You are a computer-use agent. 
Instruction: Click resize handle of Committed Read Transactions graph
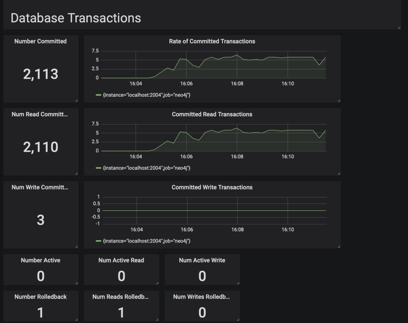(x=339, y=173)
